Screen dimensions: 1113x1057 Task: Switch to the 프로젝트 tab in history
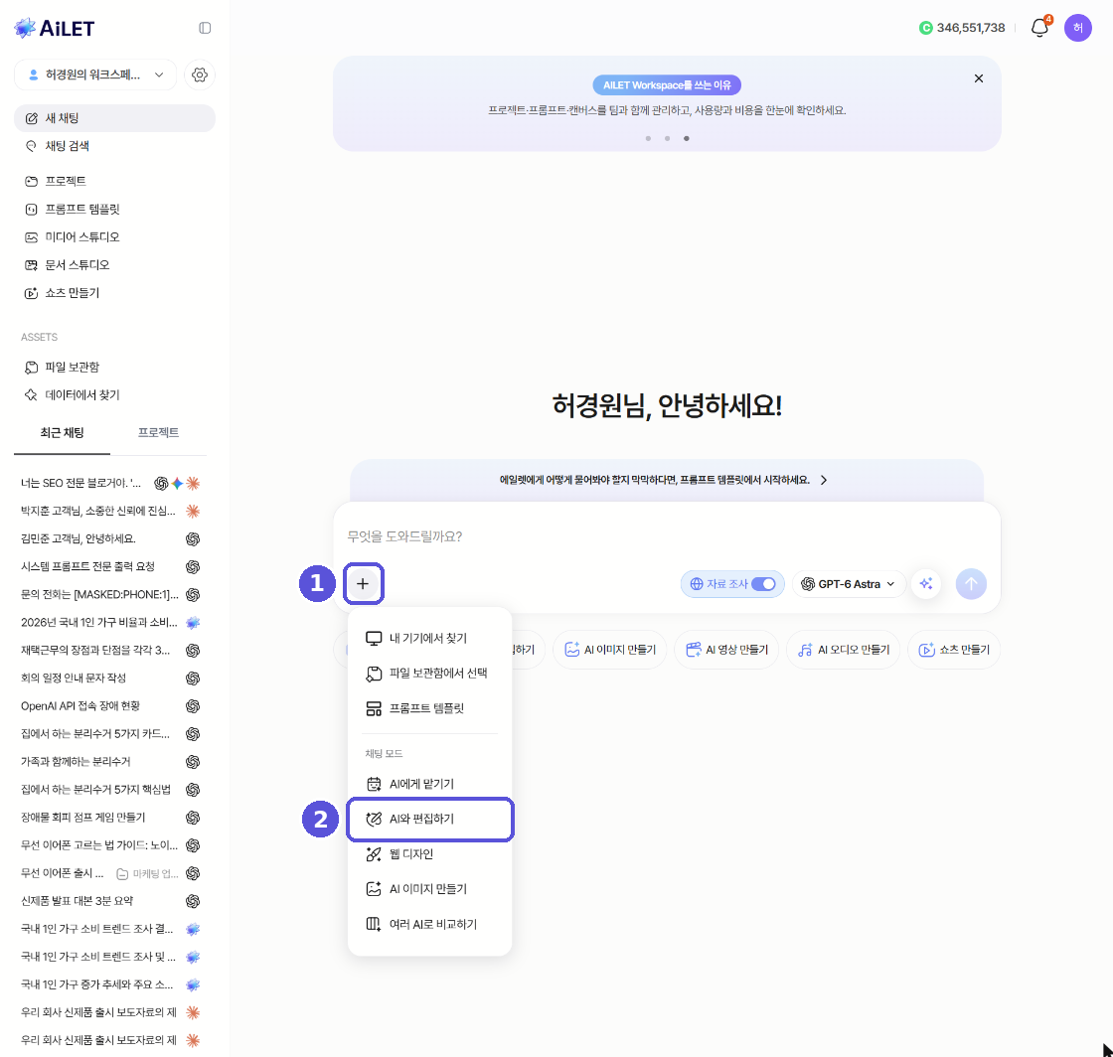[x=158, y=433]
